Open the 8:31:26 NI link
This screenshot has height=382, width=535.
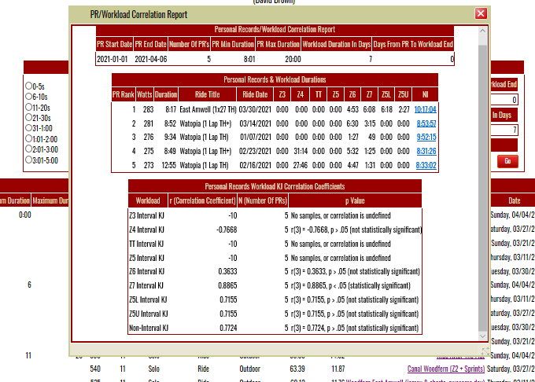click(x=426, y=151)
